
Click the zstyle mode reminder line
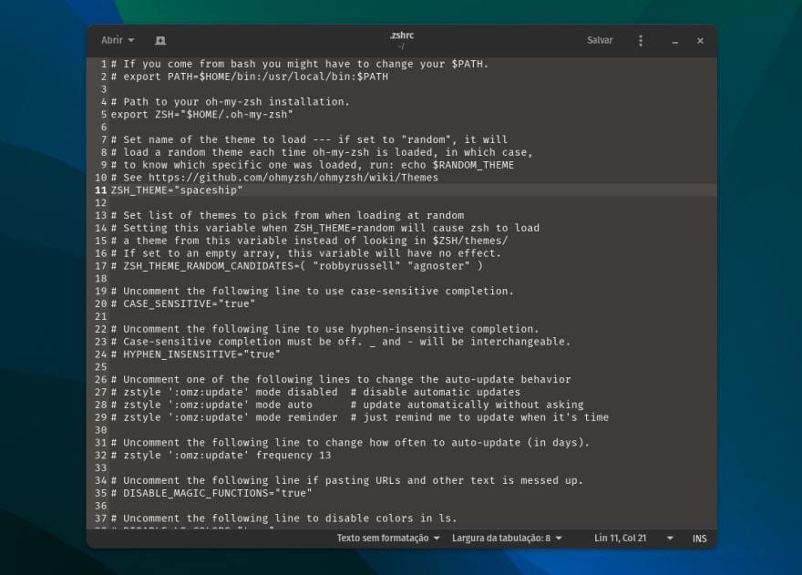pyautogui.click(x=360, y=417)
